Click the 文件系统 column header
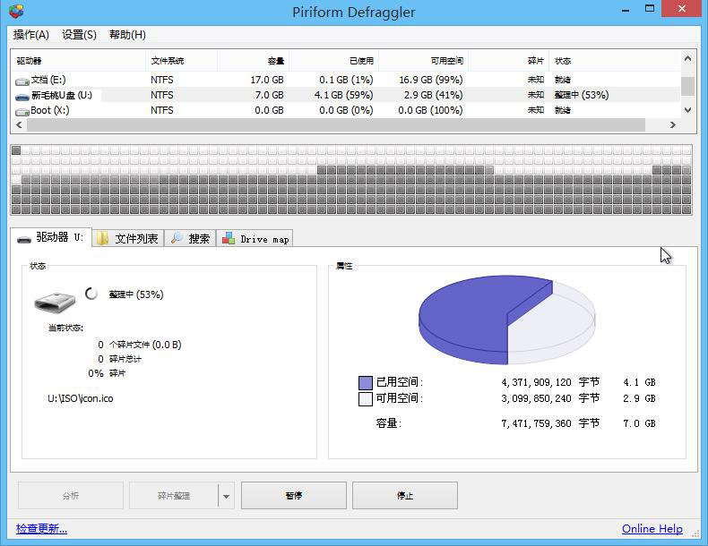The height and width of the screenshot is (546, 708). click(181, 61)
